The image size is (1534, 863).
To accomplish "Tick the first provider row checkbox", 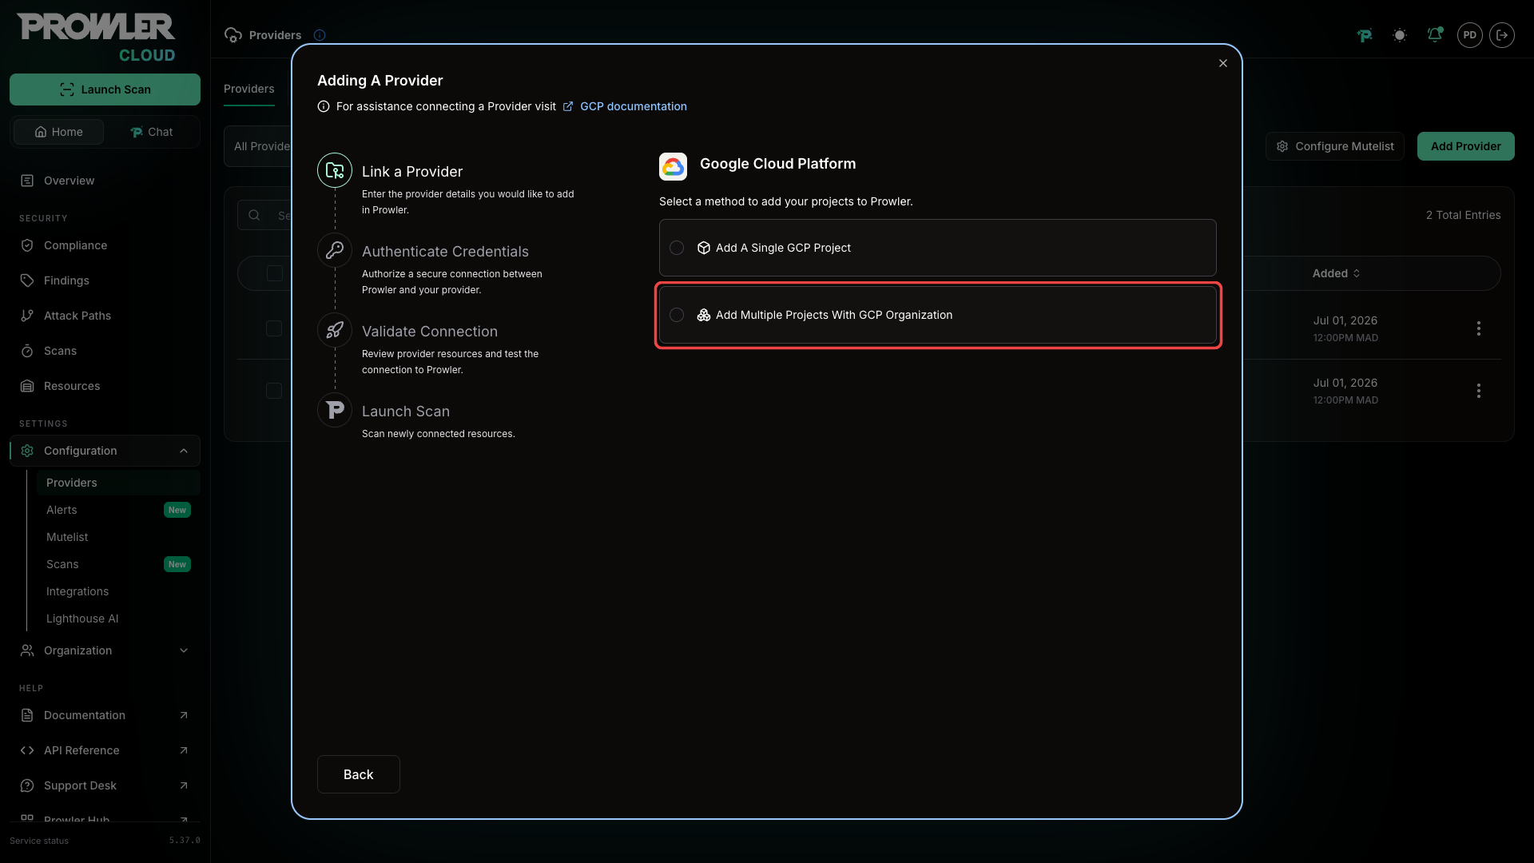I will click(274, 328).
